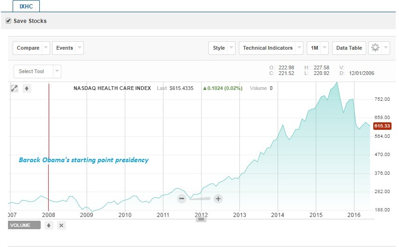399x247 pixels.
Task: Click the VOLUME panel label
Action: pyautogui.click(x=24, y=225)
